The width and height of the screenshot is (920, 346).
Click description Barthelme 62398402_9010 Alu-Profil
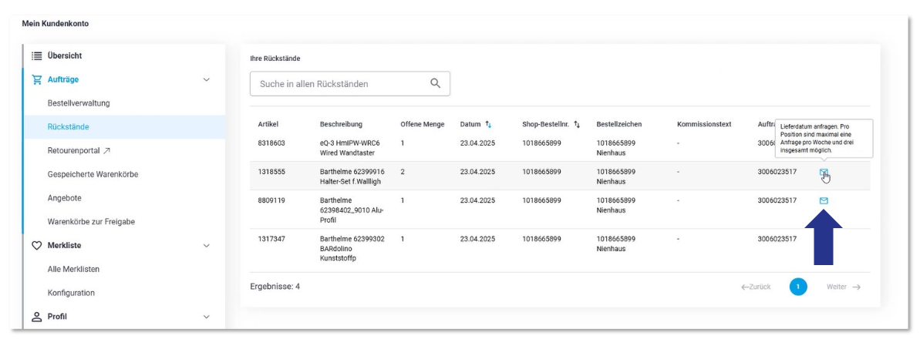[352, 210]
